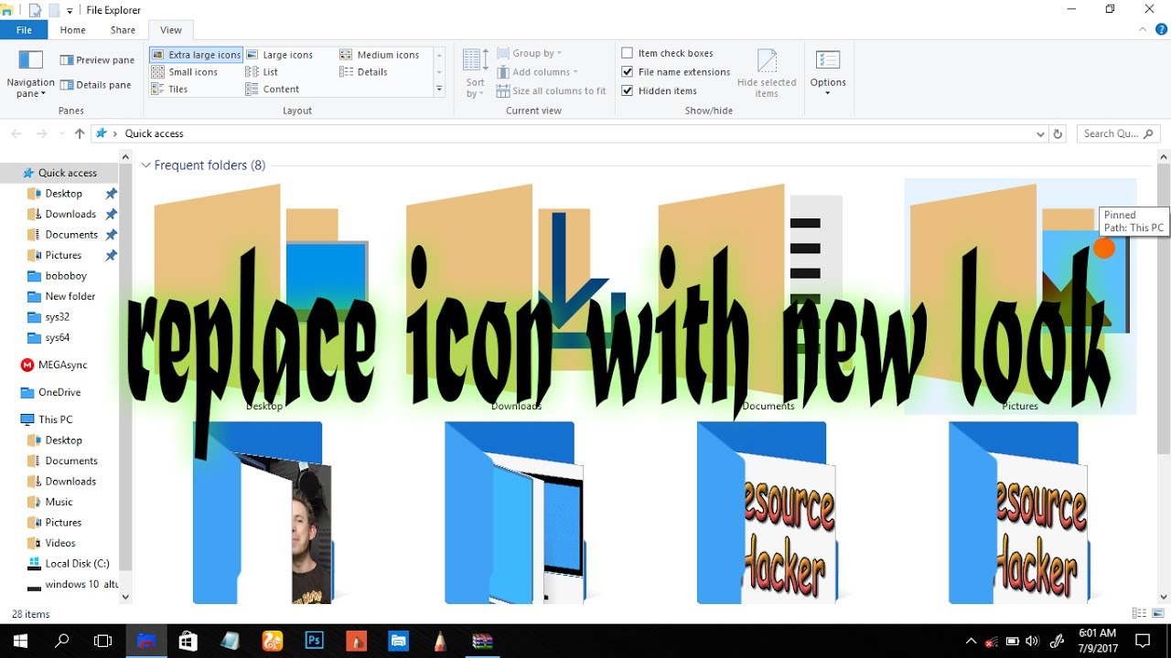Switch to the Home ribbon tab

(x=72, y=29)
